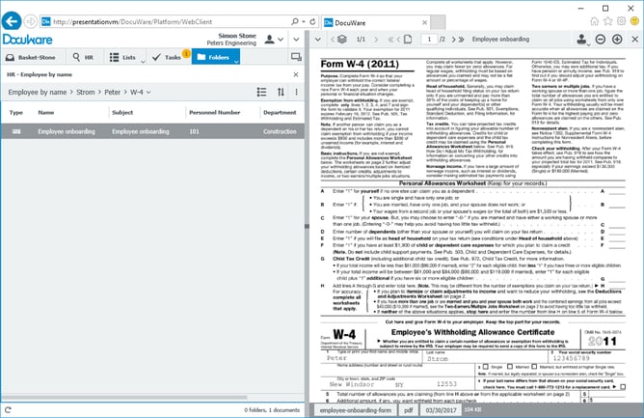
Task: Open the Basket-Stone tab
Action: point(31,58)
